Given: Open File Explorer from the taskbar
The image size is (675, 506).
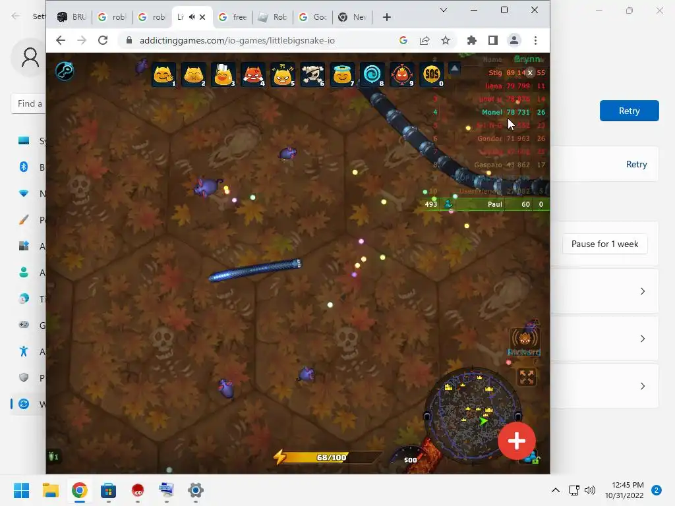Looking at the screenshot, I should click(50, 490).
